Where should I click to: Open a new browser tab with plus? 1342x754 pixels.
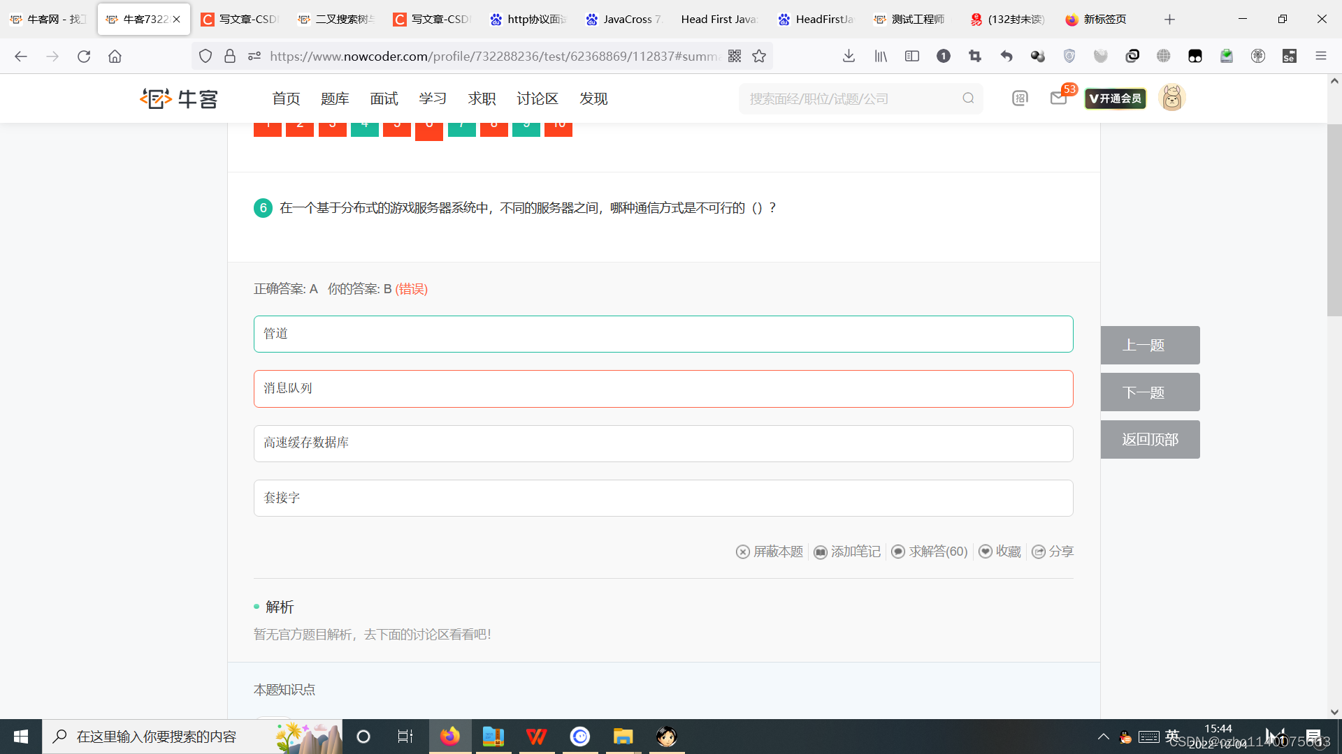click(1169, 19)
